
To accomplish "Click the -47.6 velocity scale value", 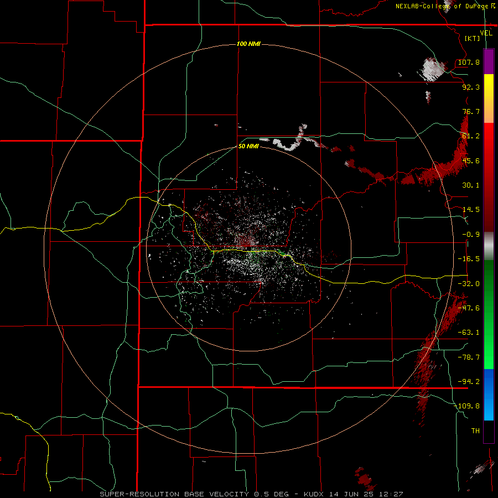I will pos(469,308).
